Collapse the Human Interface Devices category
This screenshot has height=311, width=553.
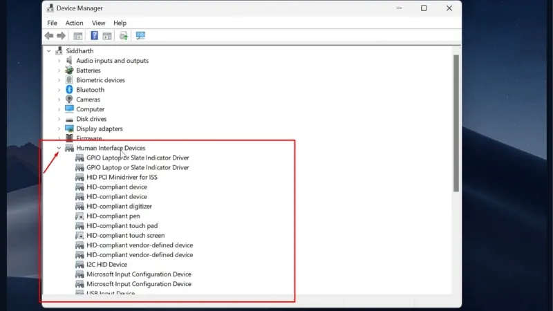point(59,148)
